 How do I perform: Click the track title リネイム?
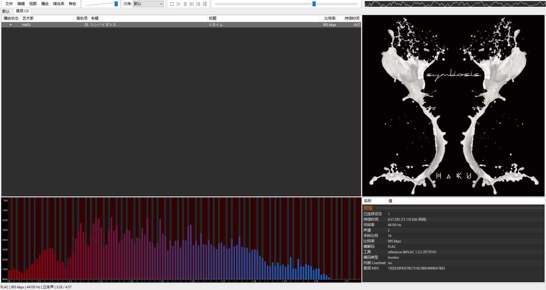[216, 25]
